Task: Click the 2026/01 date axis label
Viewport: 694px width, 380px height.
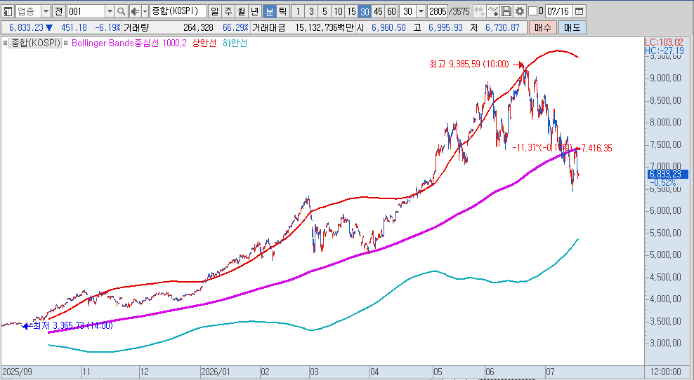Action: 216,372
